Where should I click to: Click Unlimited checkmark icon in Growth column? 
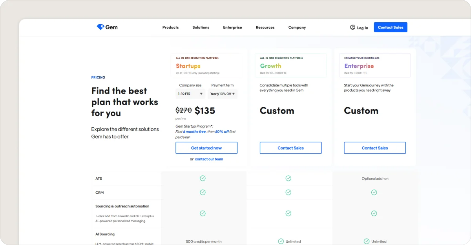click(281, 241)
